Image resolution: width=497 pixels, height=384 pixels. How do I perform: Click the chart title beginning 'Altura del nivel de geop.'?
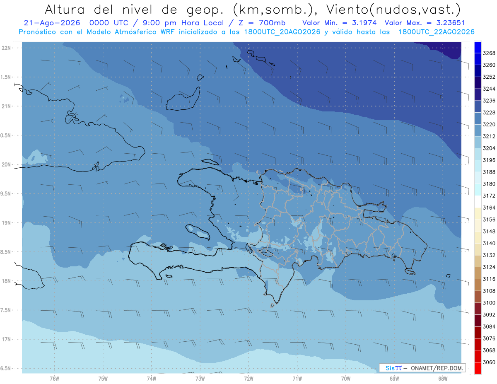(x=252, y=9)
